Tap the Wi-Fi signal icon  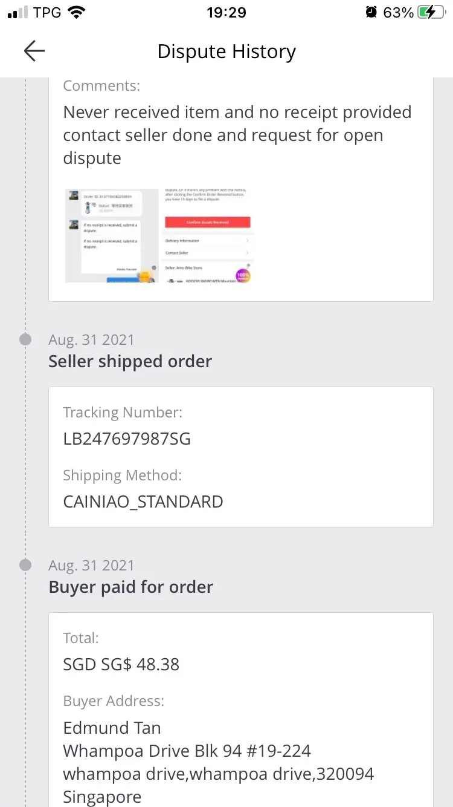[x=77, y=12]
